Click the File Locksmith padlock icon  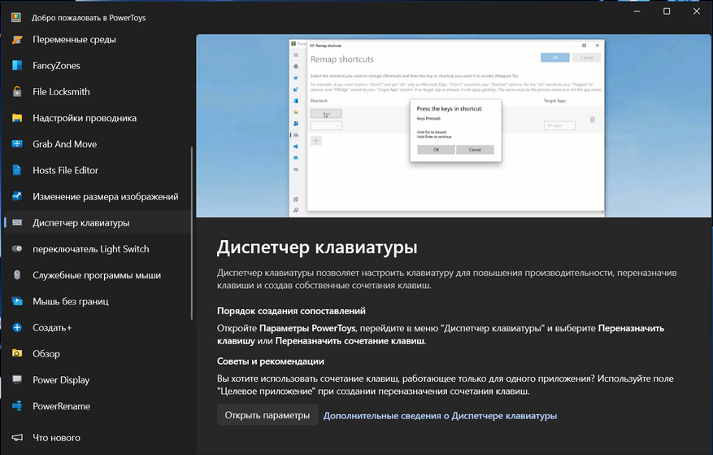[17, 91]
